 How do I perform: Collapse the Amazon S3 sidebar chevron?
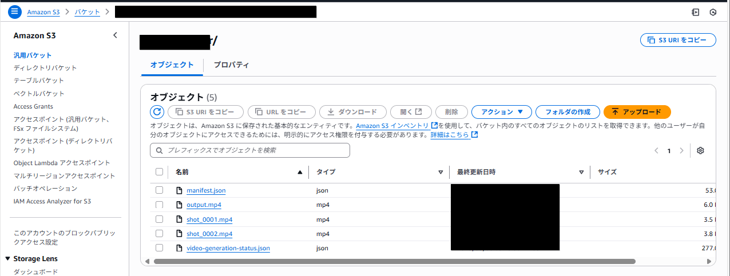[115, 35]
